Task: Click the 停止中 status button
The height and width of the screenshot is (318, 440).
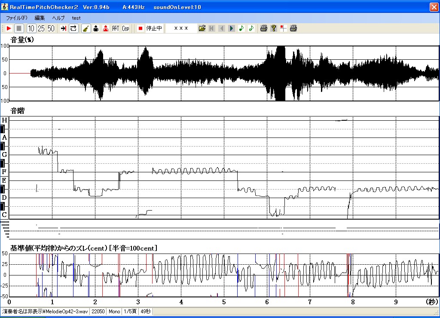Action: (x=154, y=28)
